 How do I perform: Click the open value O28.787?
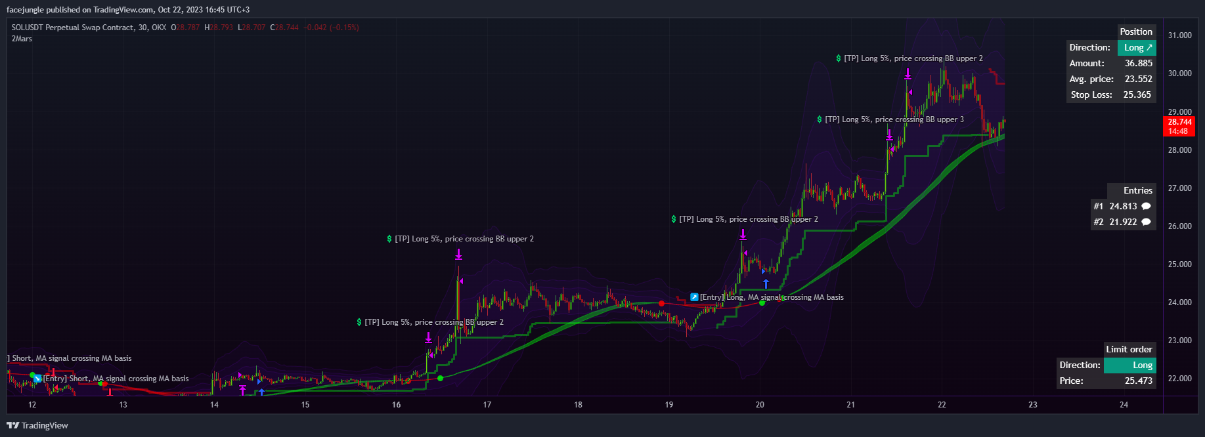(185, 28)
